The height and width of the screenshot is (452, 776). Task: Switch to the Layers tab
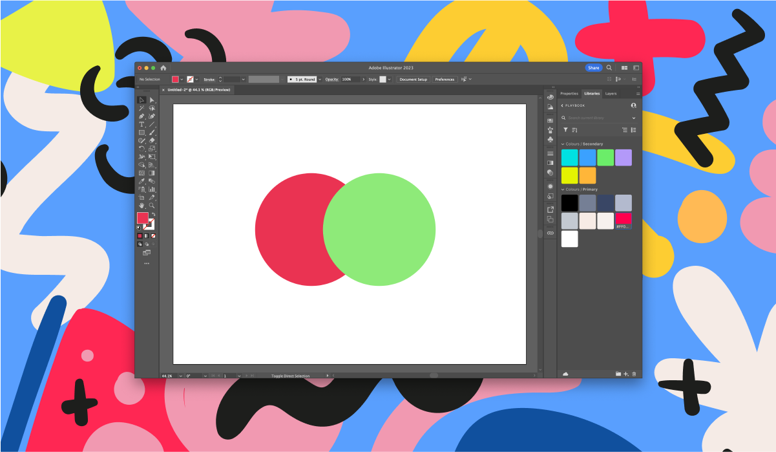coord(611,94)
